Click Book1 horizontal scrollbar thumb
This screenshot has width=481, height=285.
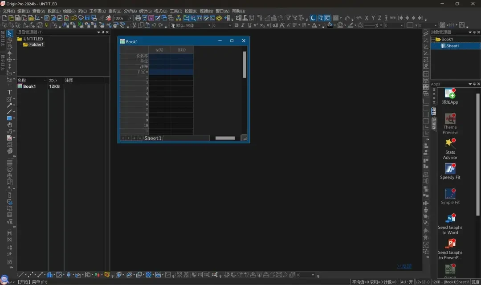(225, 138)
